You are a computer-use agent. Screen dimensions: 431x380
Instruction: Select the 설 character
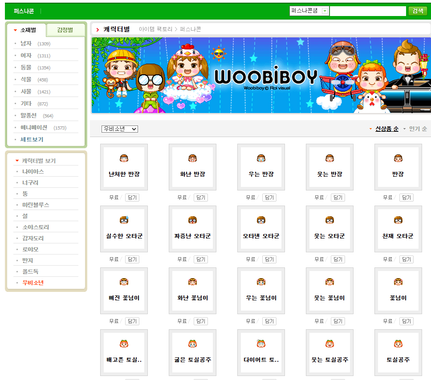(25, 216)
